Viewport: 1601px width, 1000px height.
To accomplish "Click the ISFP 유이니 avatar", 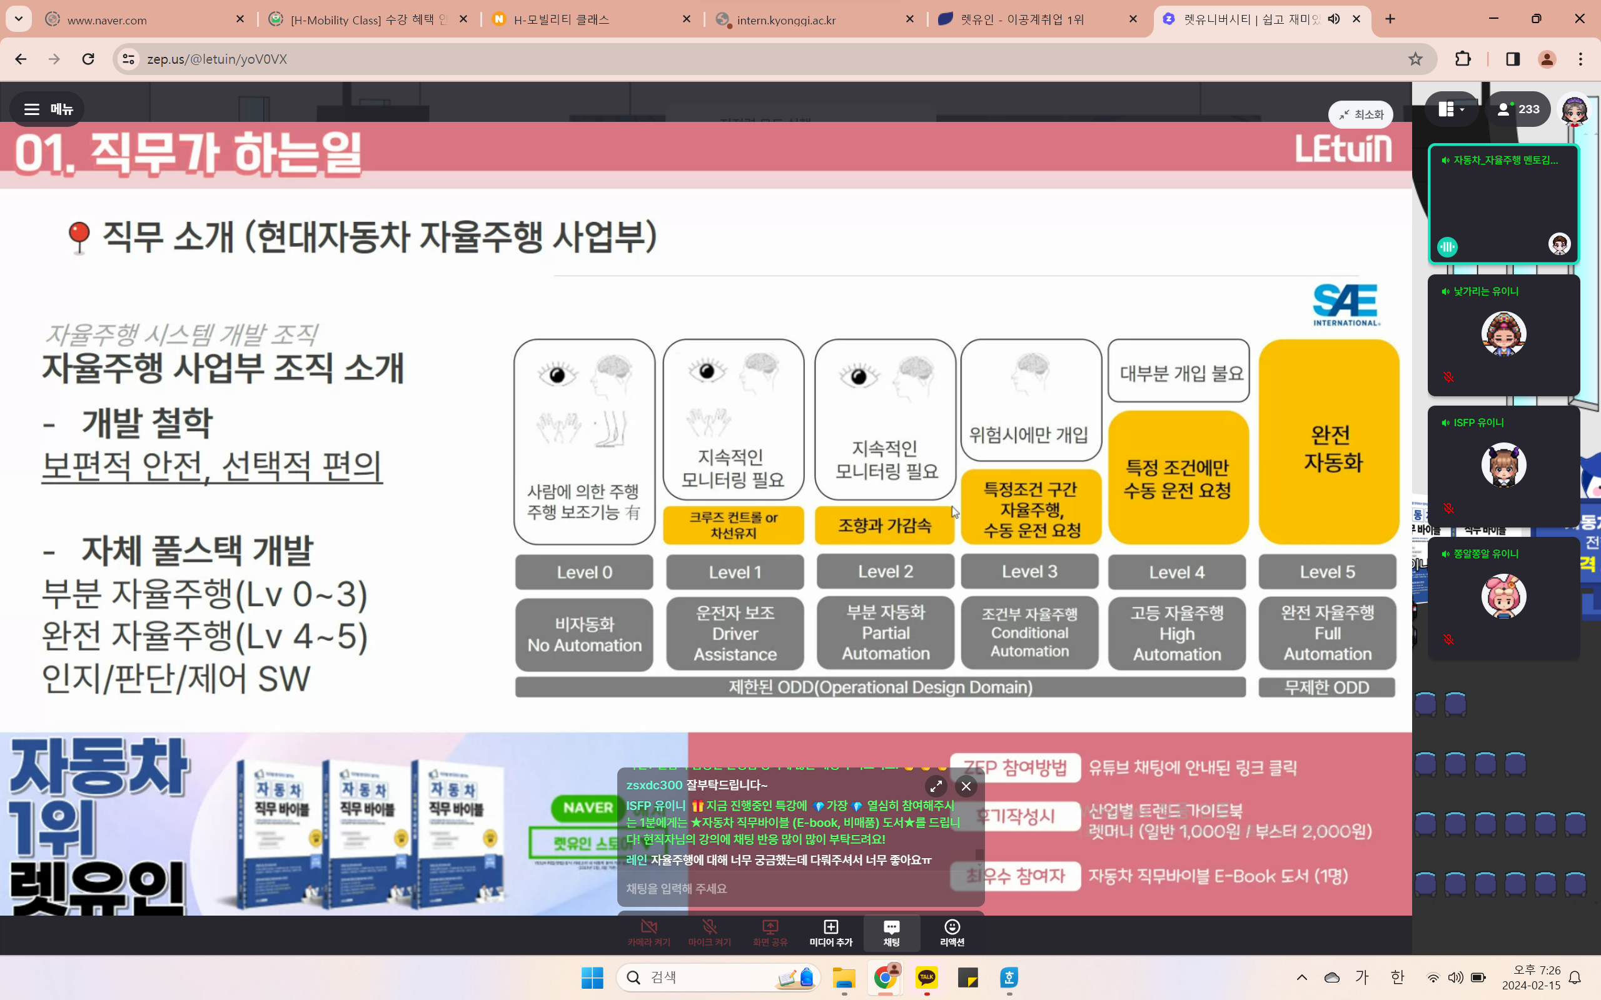I will click(1503, 465).
